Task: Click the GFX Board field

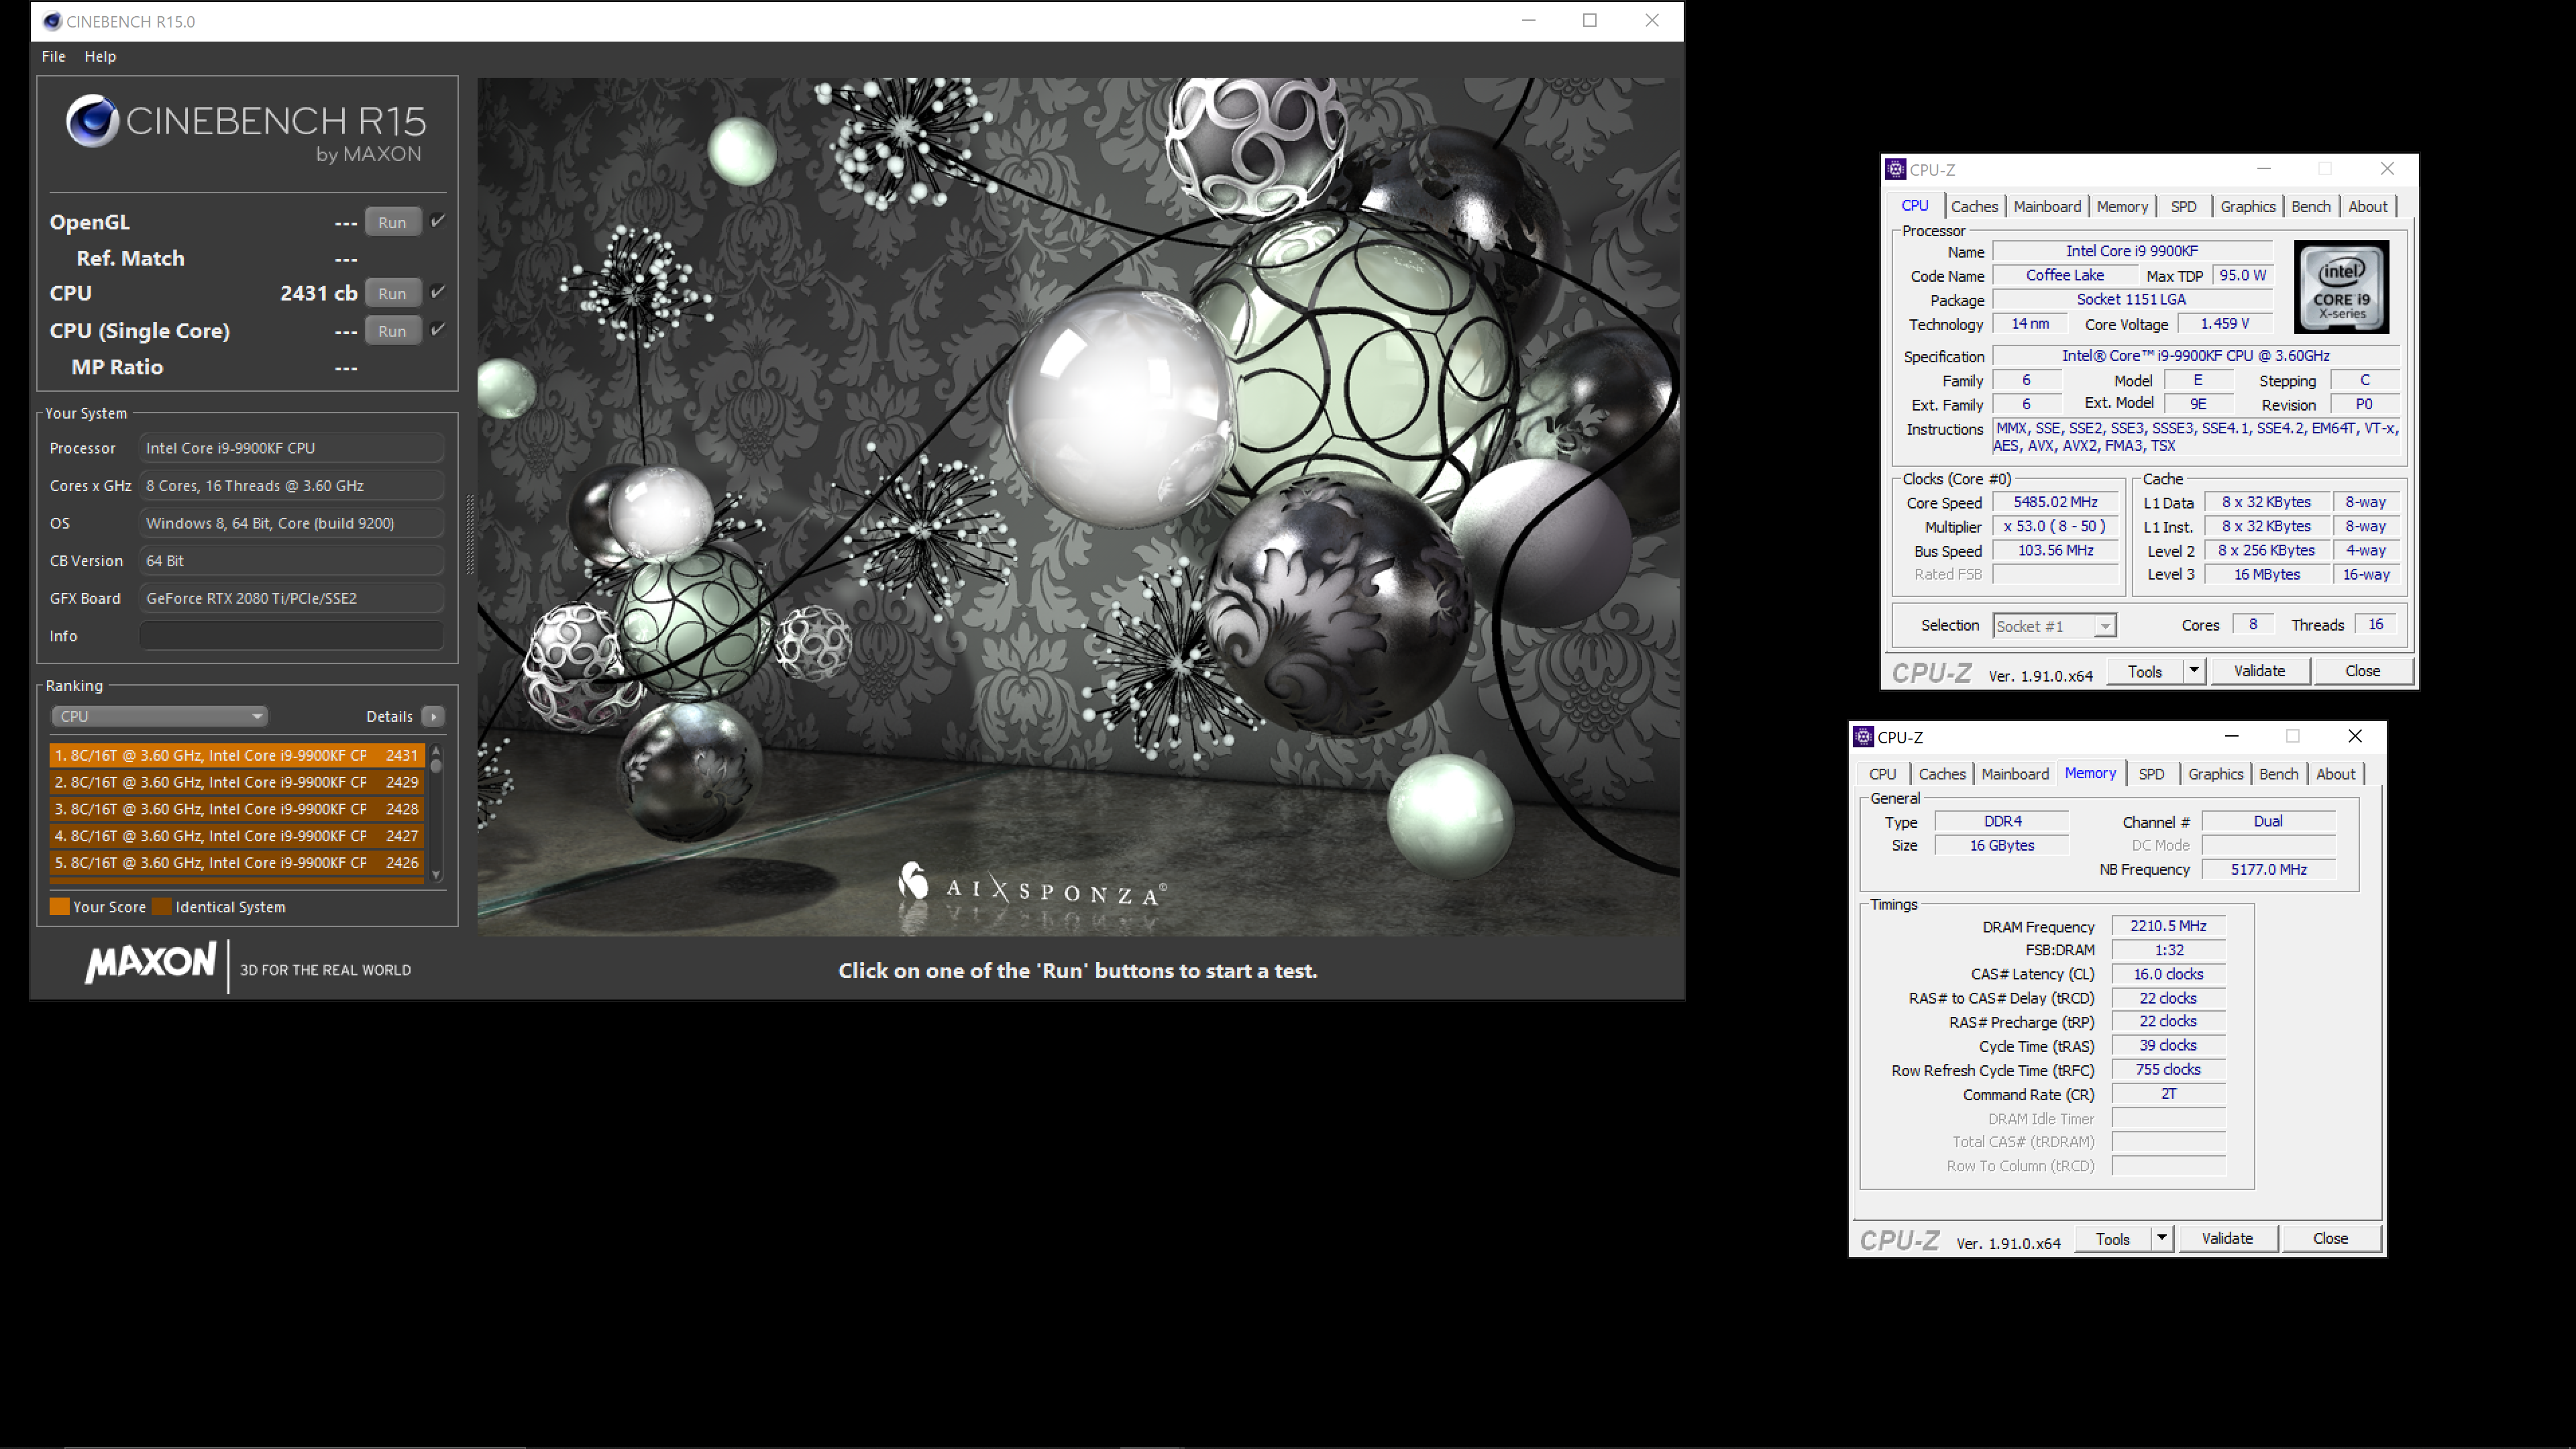Action: click(x=291, y=598)
